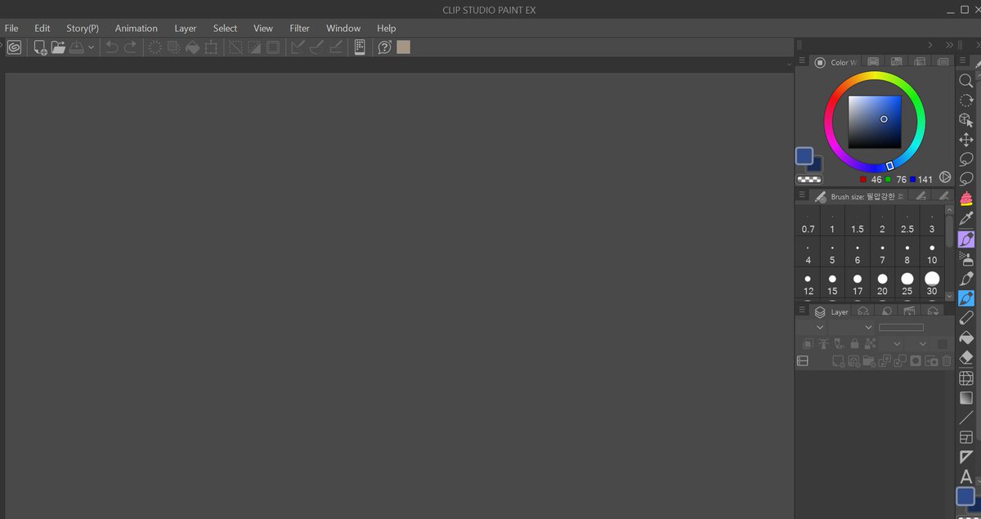Viewport: 981px width, 519px height.
Task: Create a new canvas file
Action: click(40, 47)
